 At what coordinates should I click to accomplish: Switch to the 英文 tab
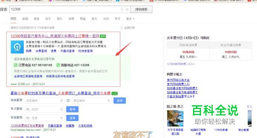[x=94, y=19]
